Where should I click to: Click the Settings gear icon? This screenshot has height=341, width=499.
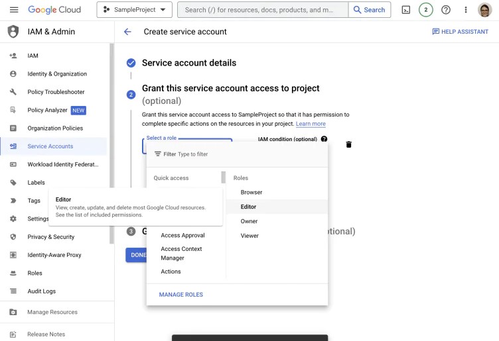(x=13, y=219)
